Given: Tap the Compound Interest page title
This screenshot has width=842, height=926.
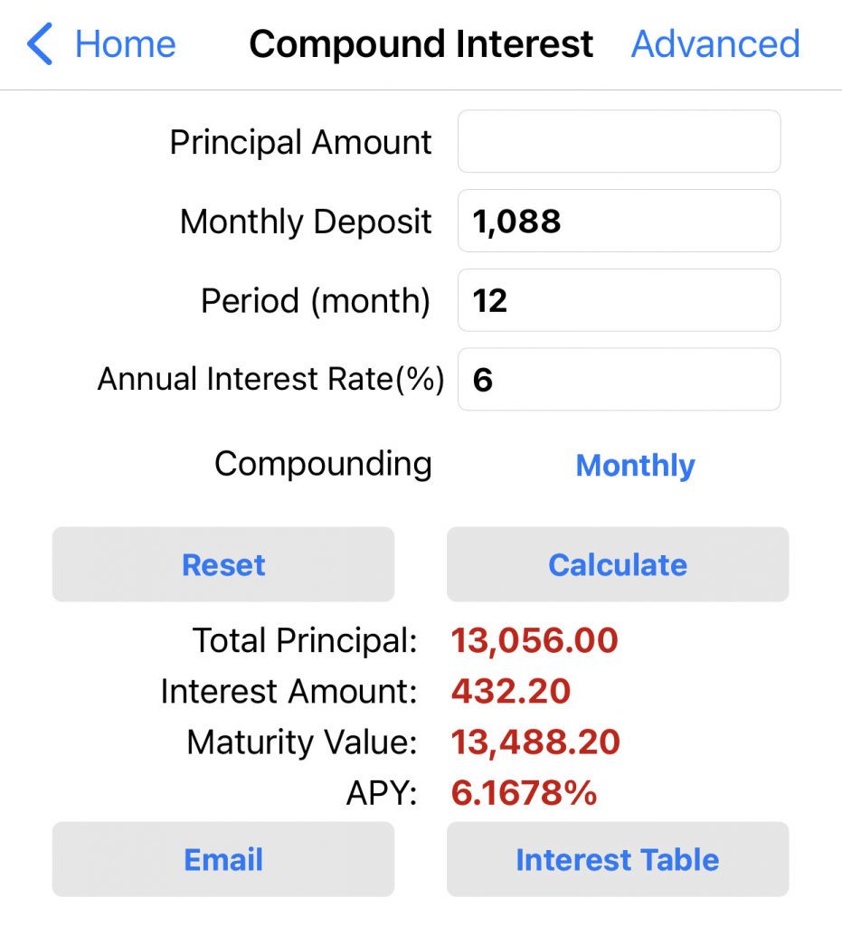Looking at the screenshot, I should tap(421, 44).
